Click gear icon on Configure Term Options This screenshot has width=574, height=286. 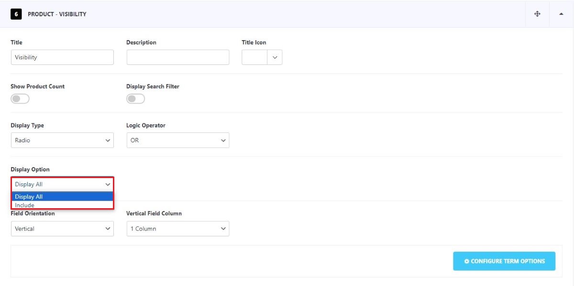pos(467,261)
